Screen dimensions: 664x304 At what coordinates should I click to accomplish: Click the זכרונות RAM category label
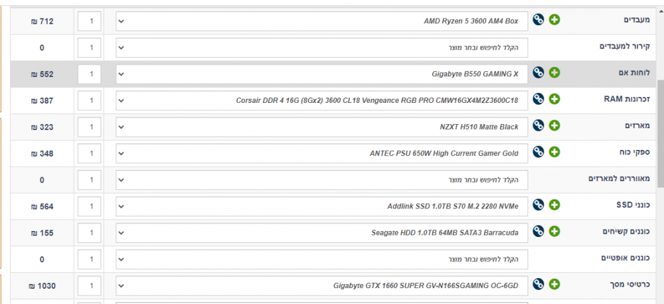(x=627, y=99)
